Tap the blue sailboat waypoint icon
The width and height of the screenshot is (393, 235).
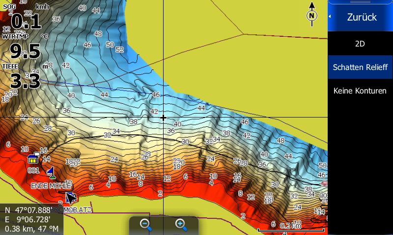click(x=51, y=172)
